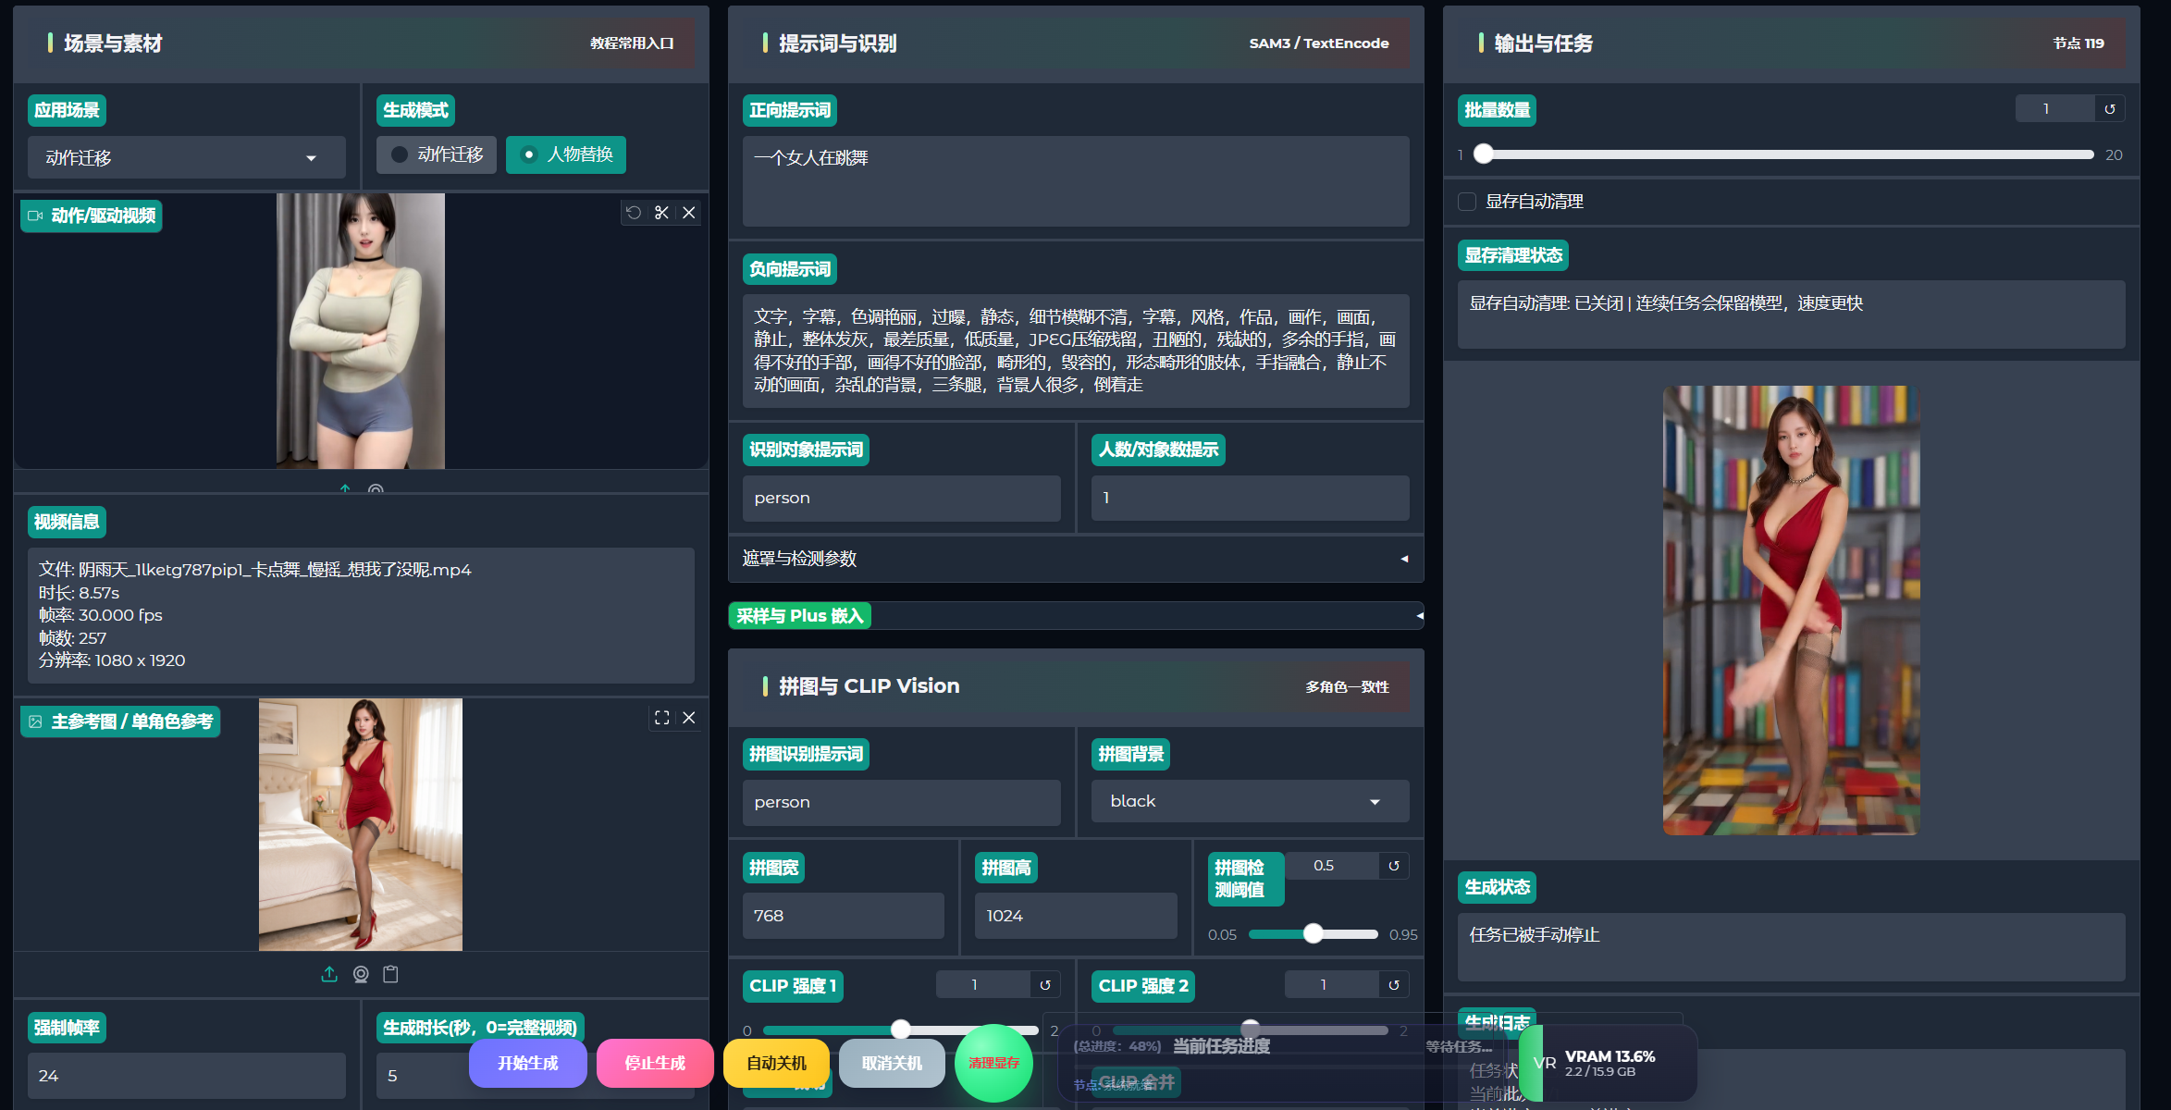This screenshot has width=2171, height=1110.
Task: Click 取消关机 button
Action: pos(893,1063)
